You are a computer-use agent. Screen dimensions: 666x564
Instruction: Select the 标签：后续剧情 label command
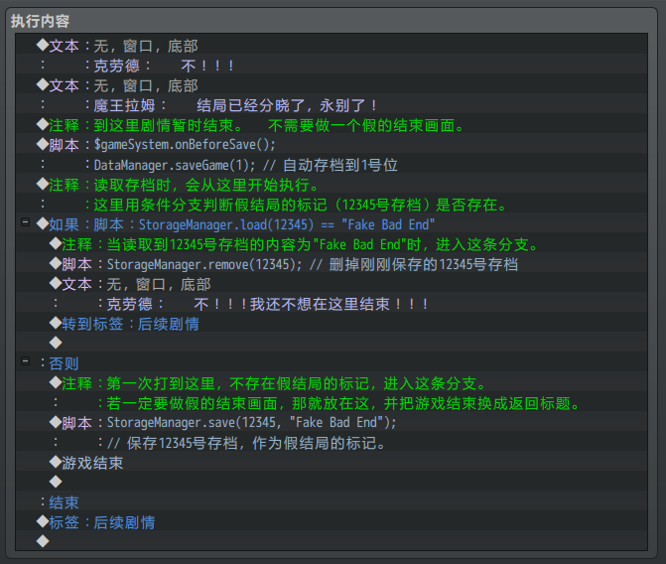click(x=332, y=522)
